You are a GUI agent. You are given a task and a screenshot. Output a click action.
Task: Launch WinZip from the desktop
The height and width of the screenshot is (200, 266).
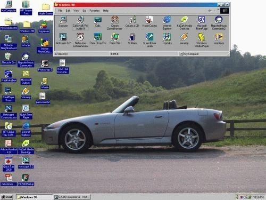tap(26, 41)
